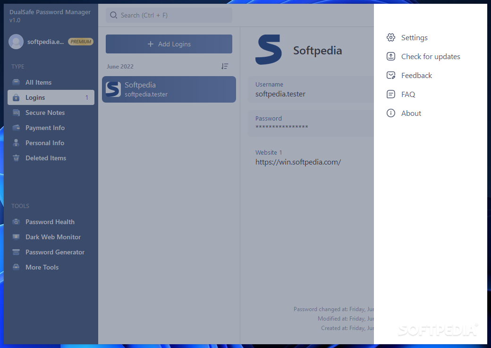Open the Feedback menu item
Image resolution: width=491 pixels, height=348 pixels.
click(409, 75)
